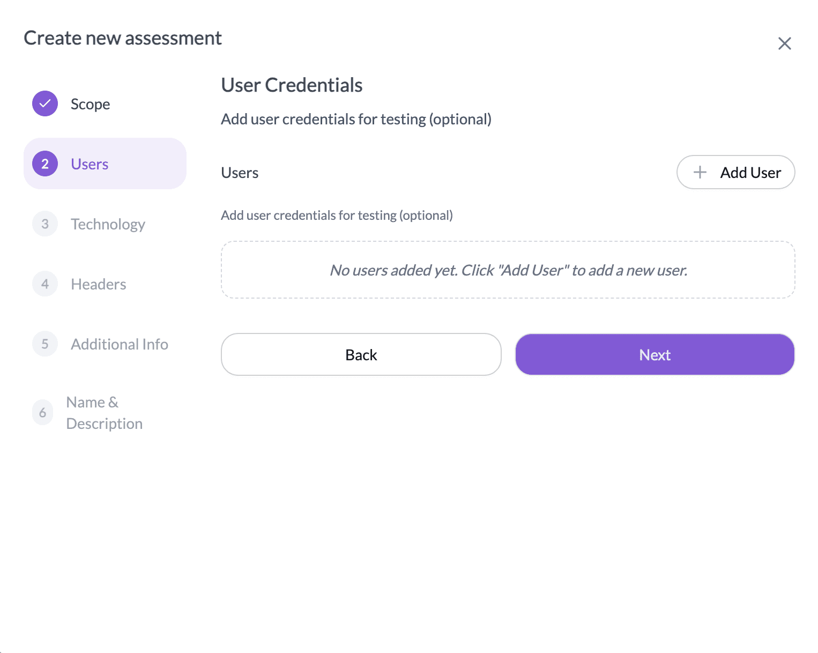The height and width of the screenshot is (653, 818).
Task: Click the plus icon in Add User
Action: (x=700, y=172)
